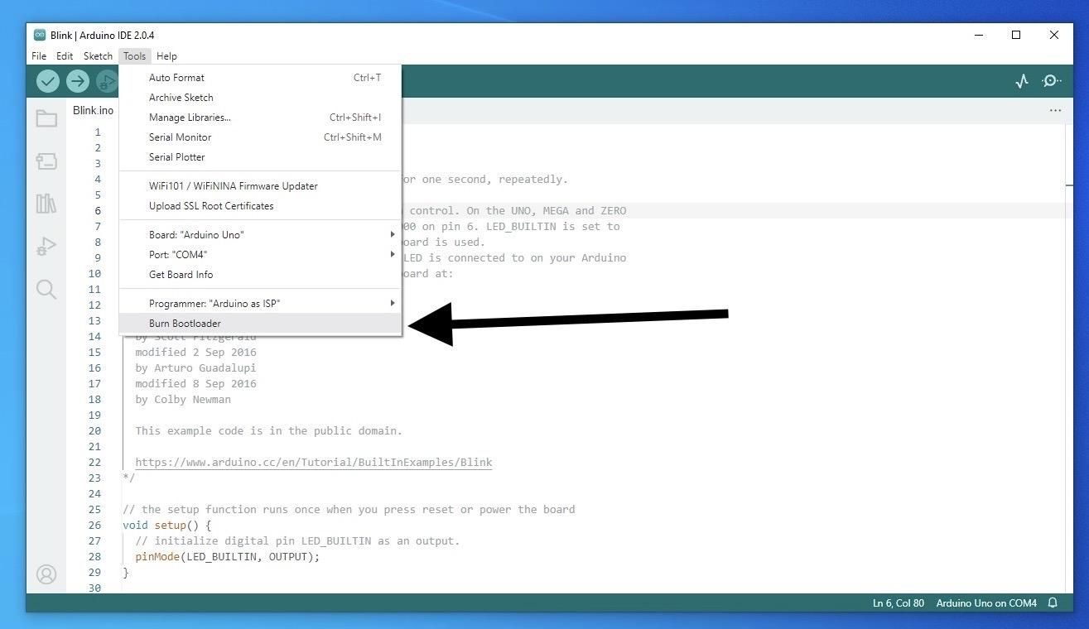This screenshot has width=1089, height=629.
Task: Choose Auto Format menu entry
Action: tap(260, 78)
